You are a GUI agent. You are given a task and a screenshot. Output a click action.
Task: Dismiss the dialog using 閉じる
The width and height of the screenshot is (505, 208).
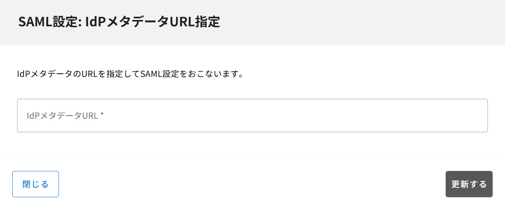pyautogui.click(x=35, y=184)
